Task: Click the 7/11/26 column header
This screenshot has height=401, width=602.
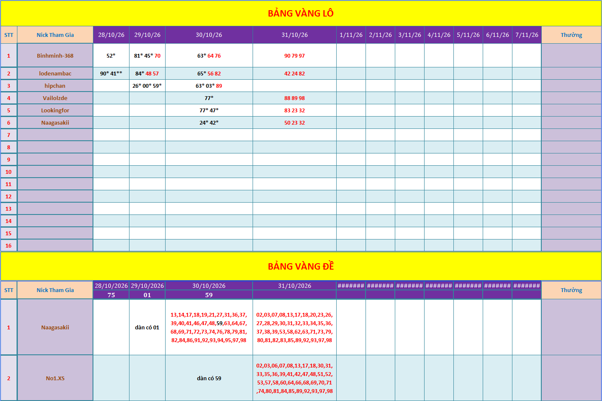Action: pos(527,35)
